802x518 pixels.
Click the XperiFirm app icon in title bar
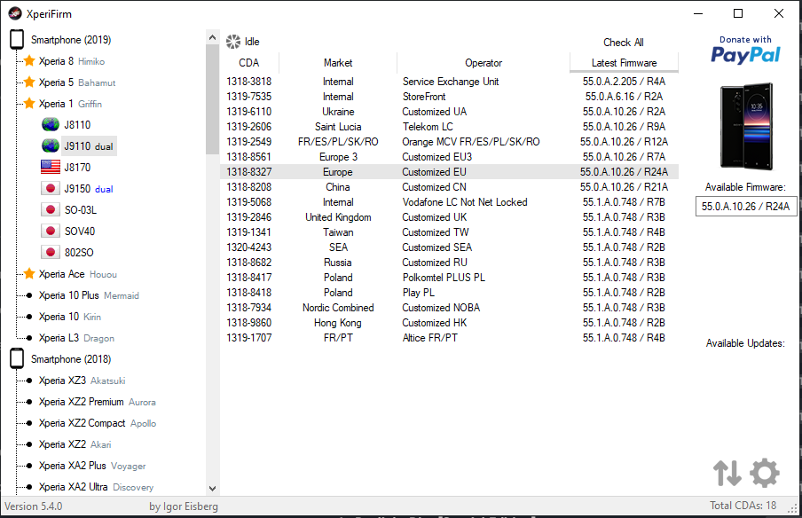pyautogui.click(x=15, y=14)
